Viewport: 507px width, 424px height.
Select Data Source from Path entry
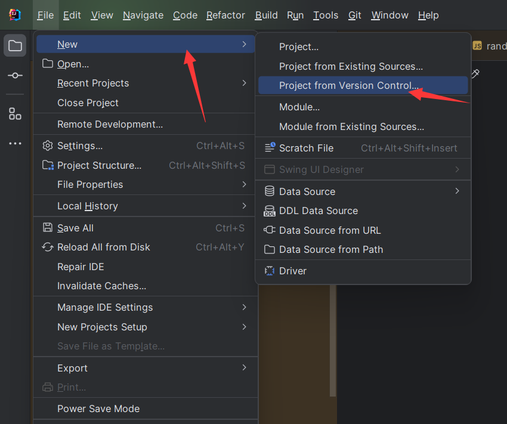click(363, 249)
